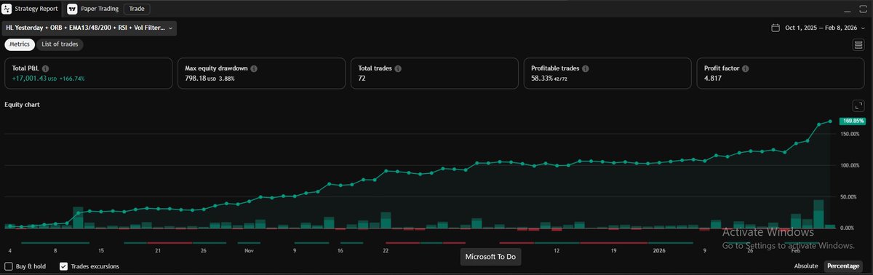Click the TradingView Paper Trading logo icon

click(73, 9)
